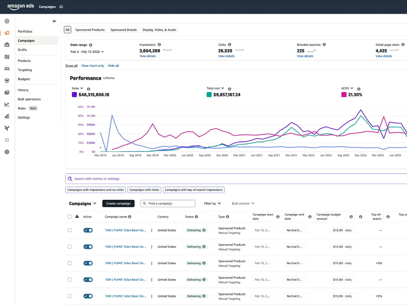
Task: Click the purple Sales color swatch
Action: pos(74,95)
